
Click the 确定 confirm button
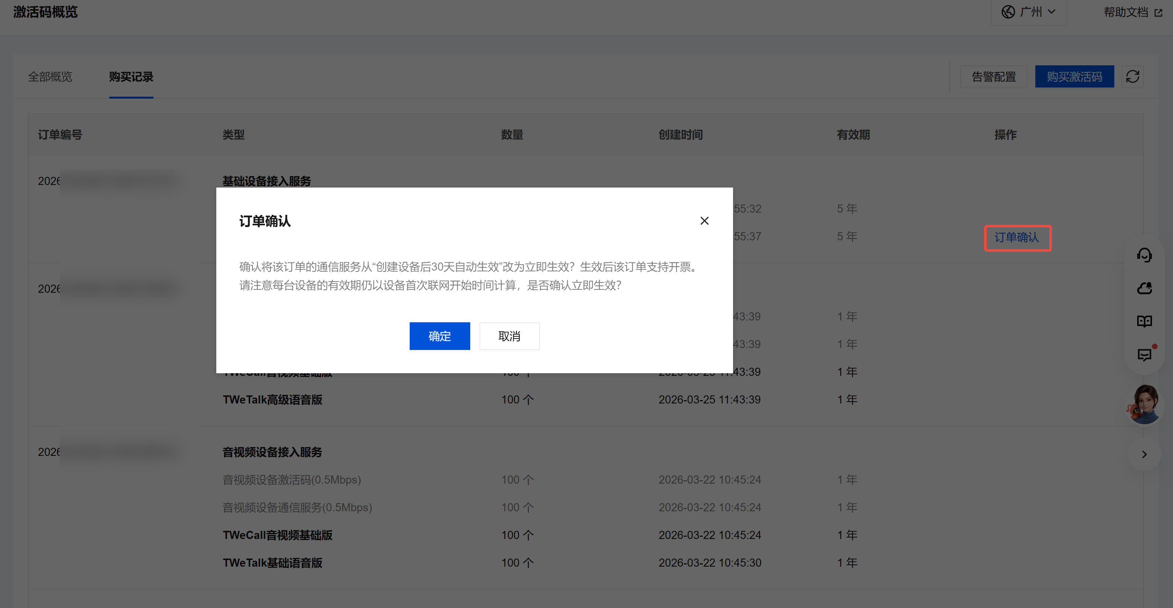tap(440, 336)
